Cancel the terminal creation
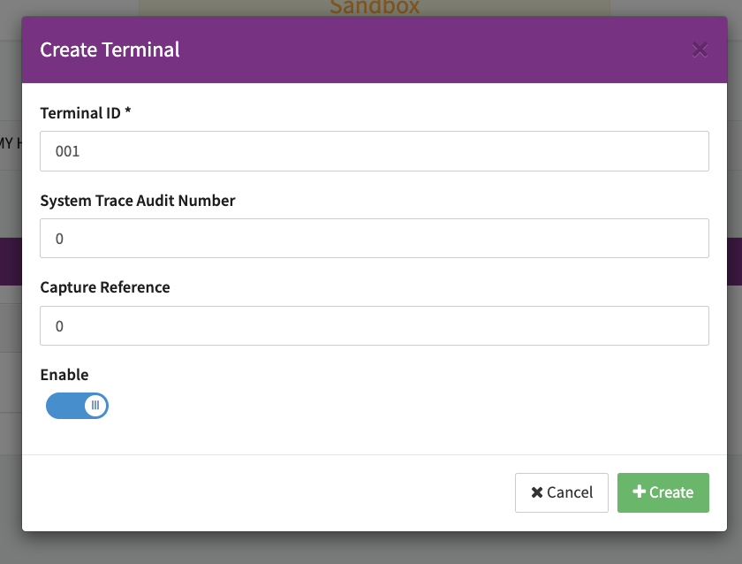This screenshot has height=564, width=742. [562, 492]
